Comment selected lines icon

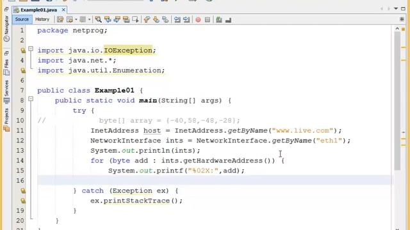click(x=219, y=20)
